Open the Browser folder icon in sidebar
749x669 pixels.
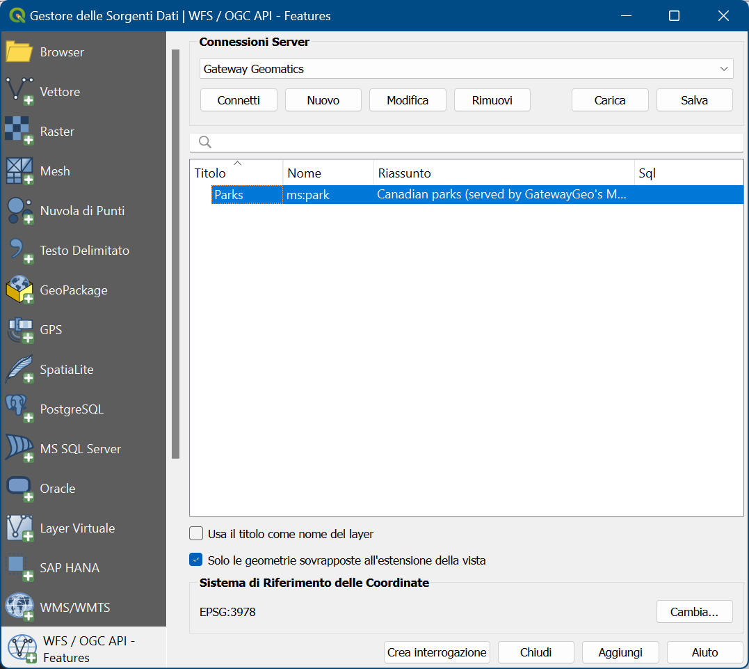(x=19, y=52)
